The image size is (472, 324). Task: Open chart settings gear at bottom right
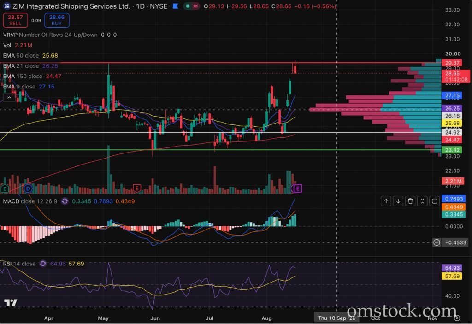coord(457,318)
